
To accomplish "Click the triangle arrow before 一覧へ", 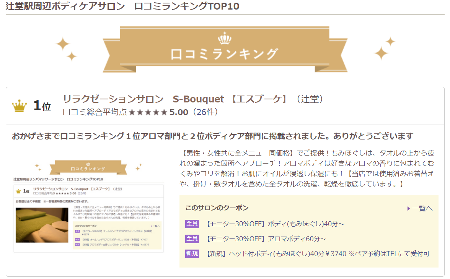I will 408,208.
